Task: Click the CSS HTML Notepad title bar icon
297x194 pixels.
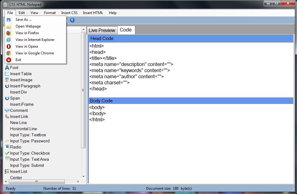Action: (5, 4)
